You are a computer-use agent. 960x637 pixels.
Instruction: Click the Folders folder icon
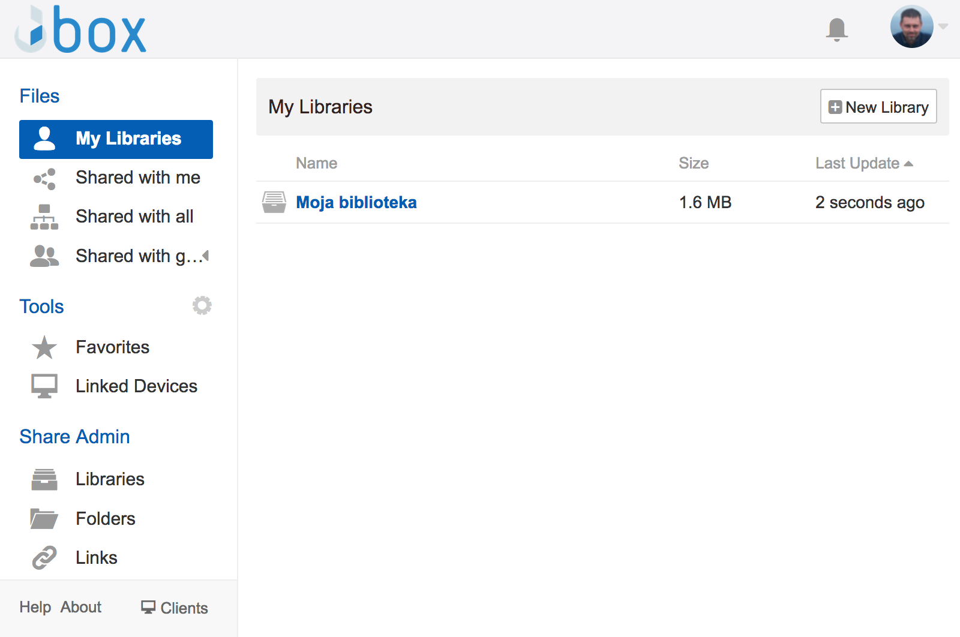44,519
